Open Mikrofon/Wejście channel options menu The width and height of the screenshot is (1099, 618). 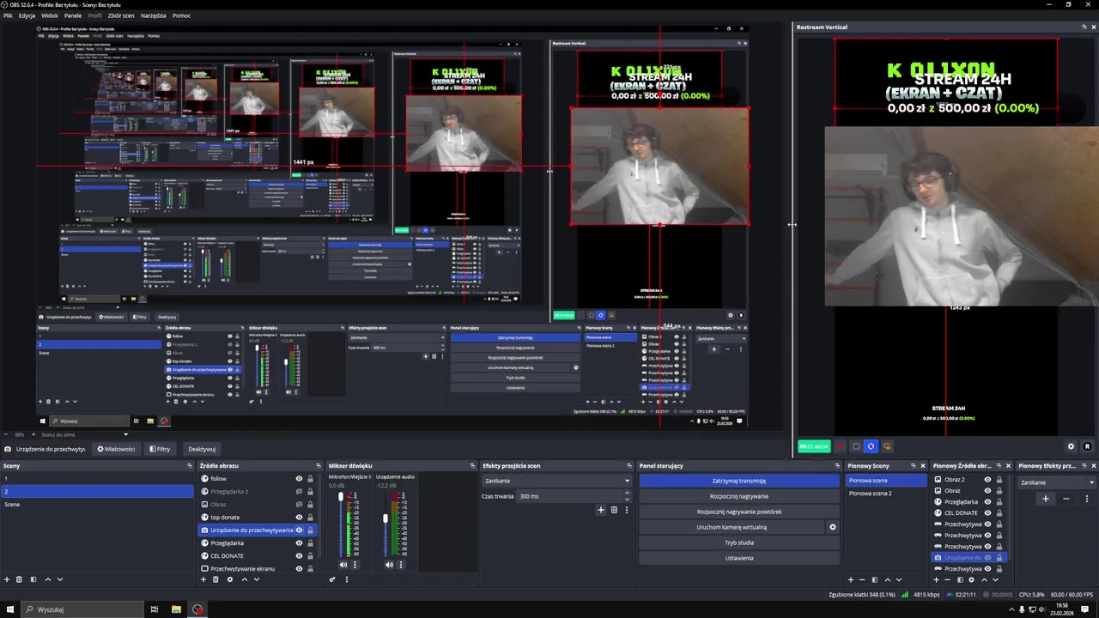click(355, 565)
